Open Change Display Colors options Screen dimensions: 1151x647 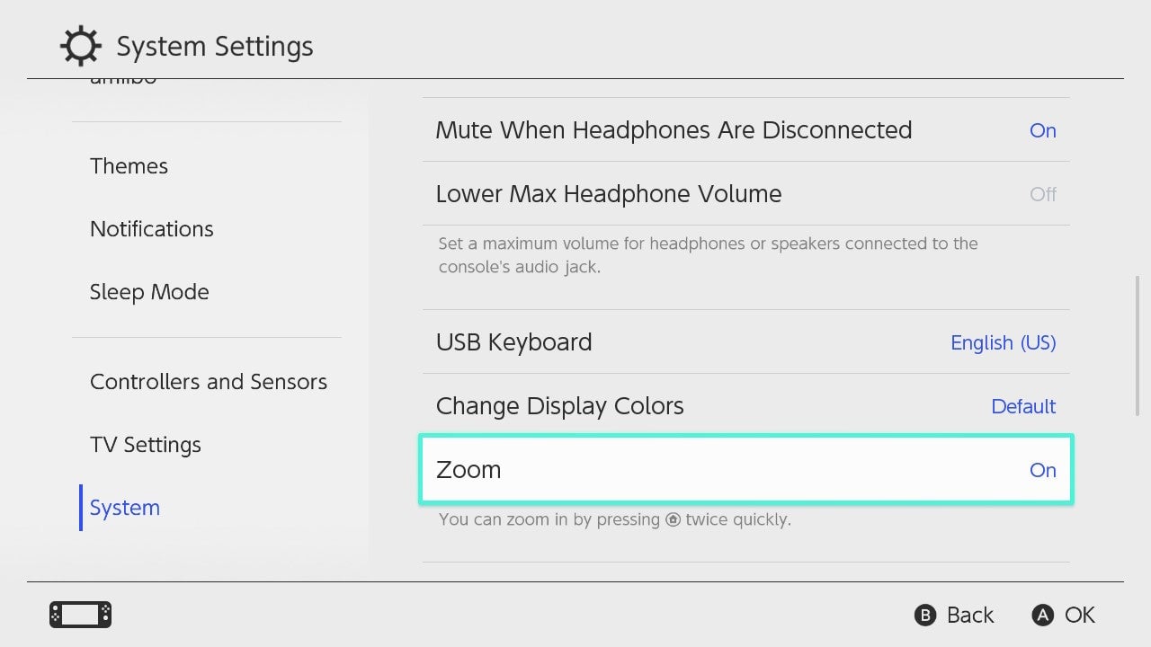745,406
